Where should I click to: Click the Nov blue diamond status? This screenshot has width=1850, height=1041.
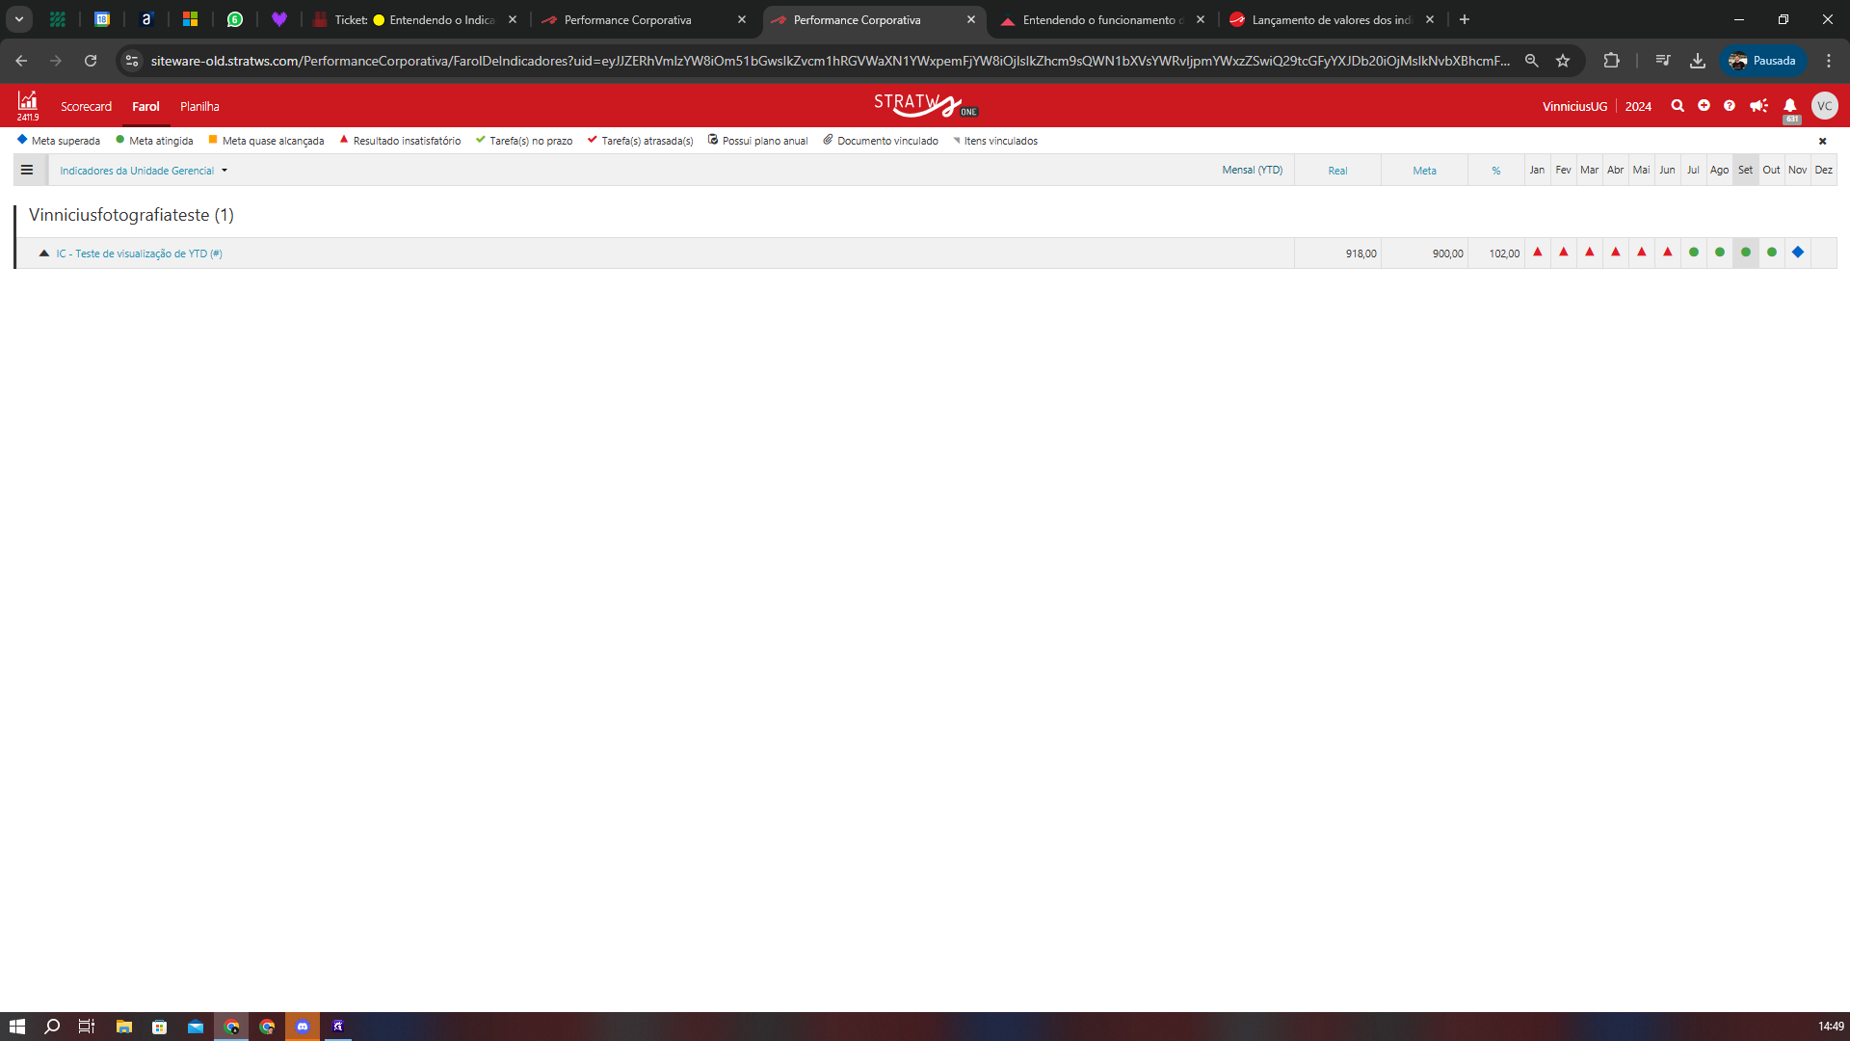[x=1798, y=253]
